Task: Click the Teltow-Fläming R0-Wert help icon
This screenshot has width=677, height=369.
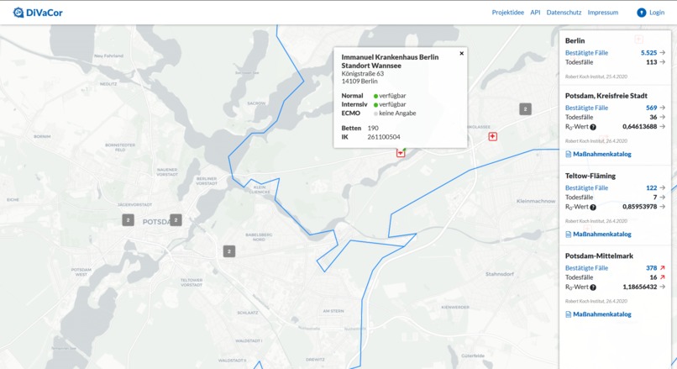Action: click(593, 207)
